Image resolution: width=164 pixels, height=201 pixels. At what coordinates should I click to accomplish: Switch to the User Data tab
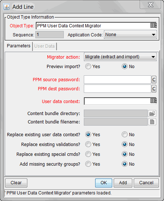44,46
